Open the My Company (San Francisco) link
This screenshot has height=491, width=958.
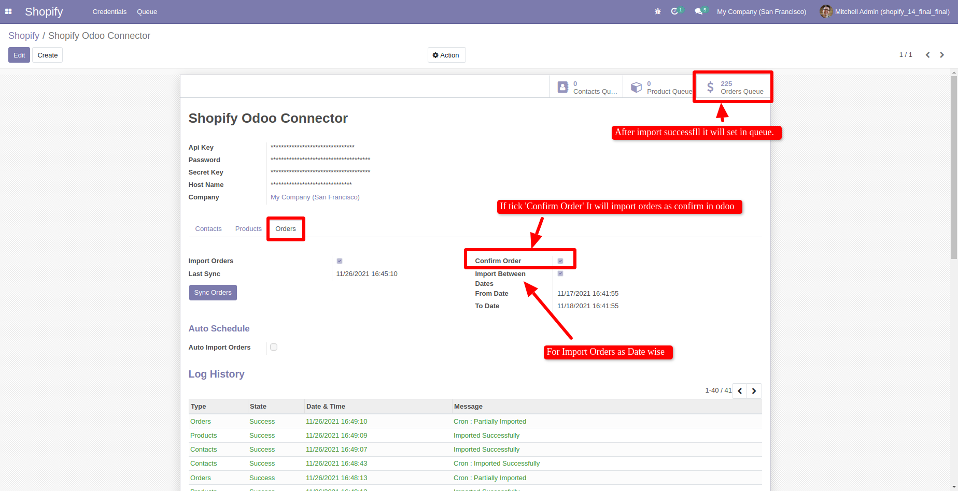coord(315,197)
